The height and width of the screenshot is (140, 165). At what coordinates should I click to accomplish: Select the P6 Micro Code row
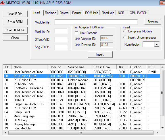(x=82, y=84)
